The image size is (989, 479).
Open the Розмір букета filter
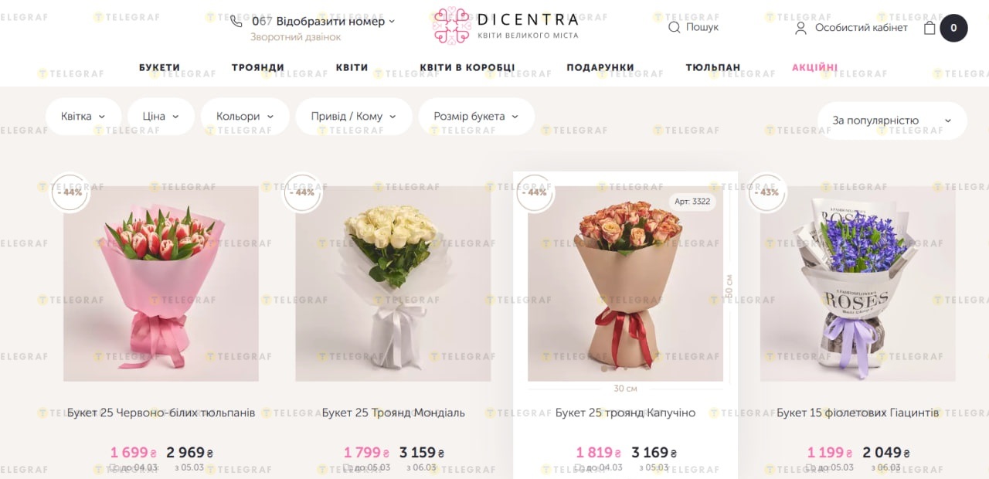pos(476,117)
